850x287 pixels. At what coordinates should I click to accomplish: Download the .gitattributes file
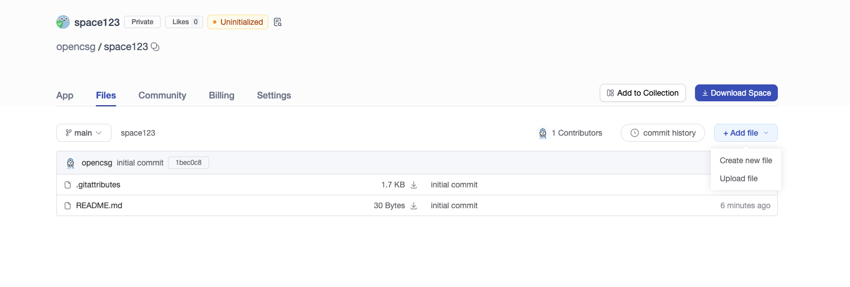pos(414,185)
